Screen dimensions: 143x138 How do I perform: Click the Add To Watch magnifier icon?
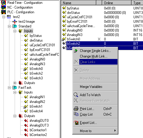[76, 95]
